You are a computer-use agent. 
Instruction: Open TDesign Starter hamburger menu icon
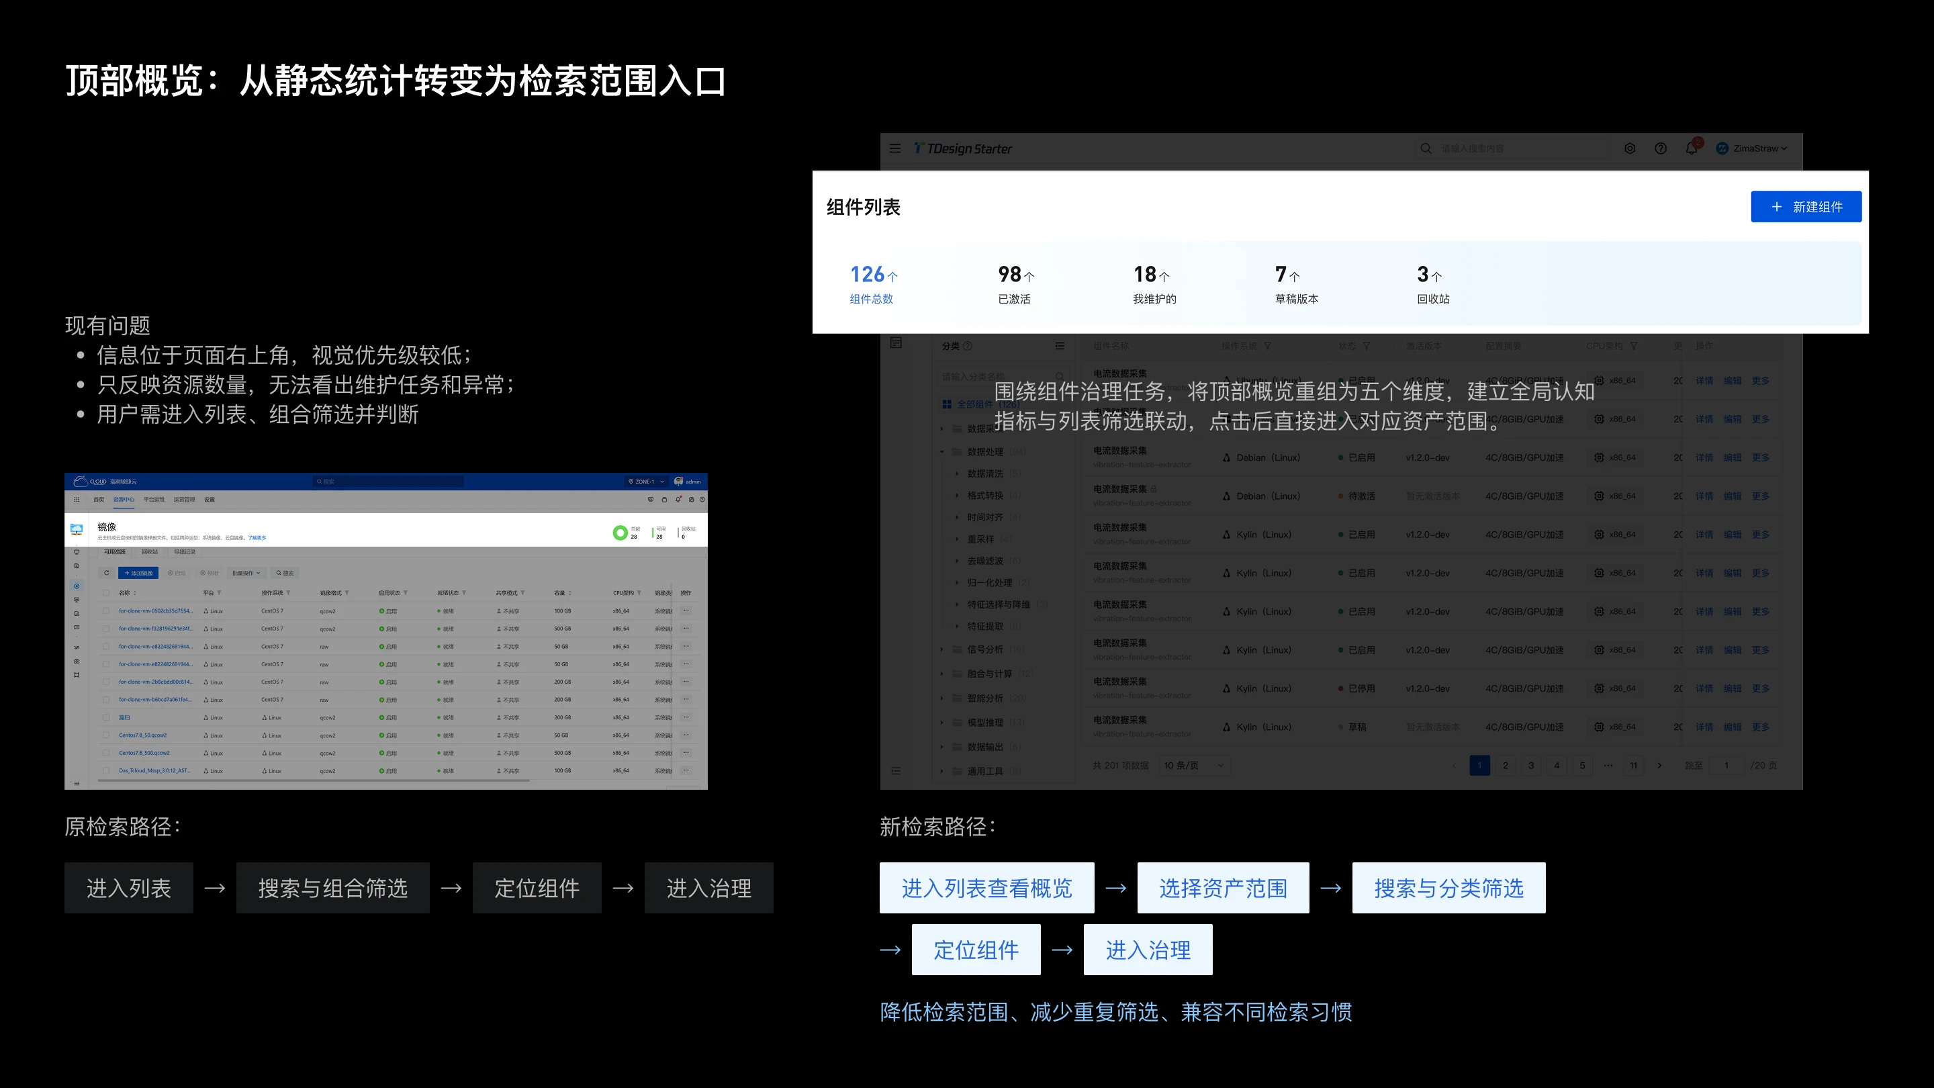pos(895,148)
